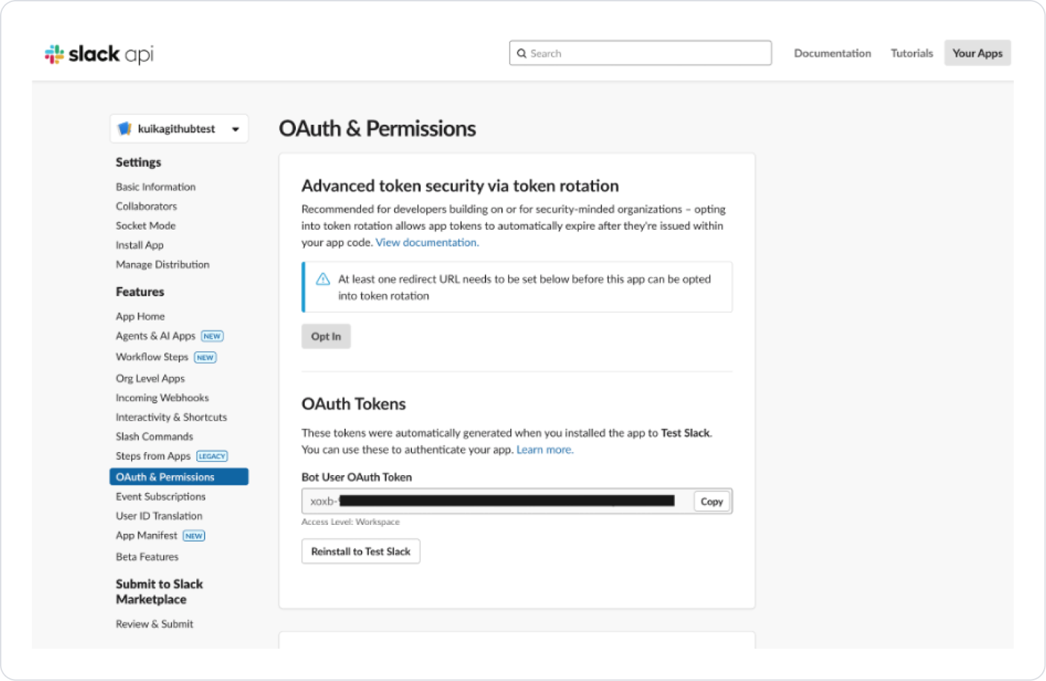Click the NEW badge beside Workflow Steps
1046x681 pixels.
point(205,357)
